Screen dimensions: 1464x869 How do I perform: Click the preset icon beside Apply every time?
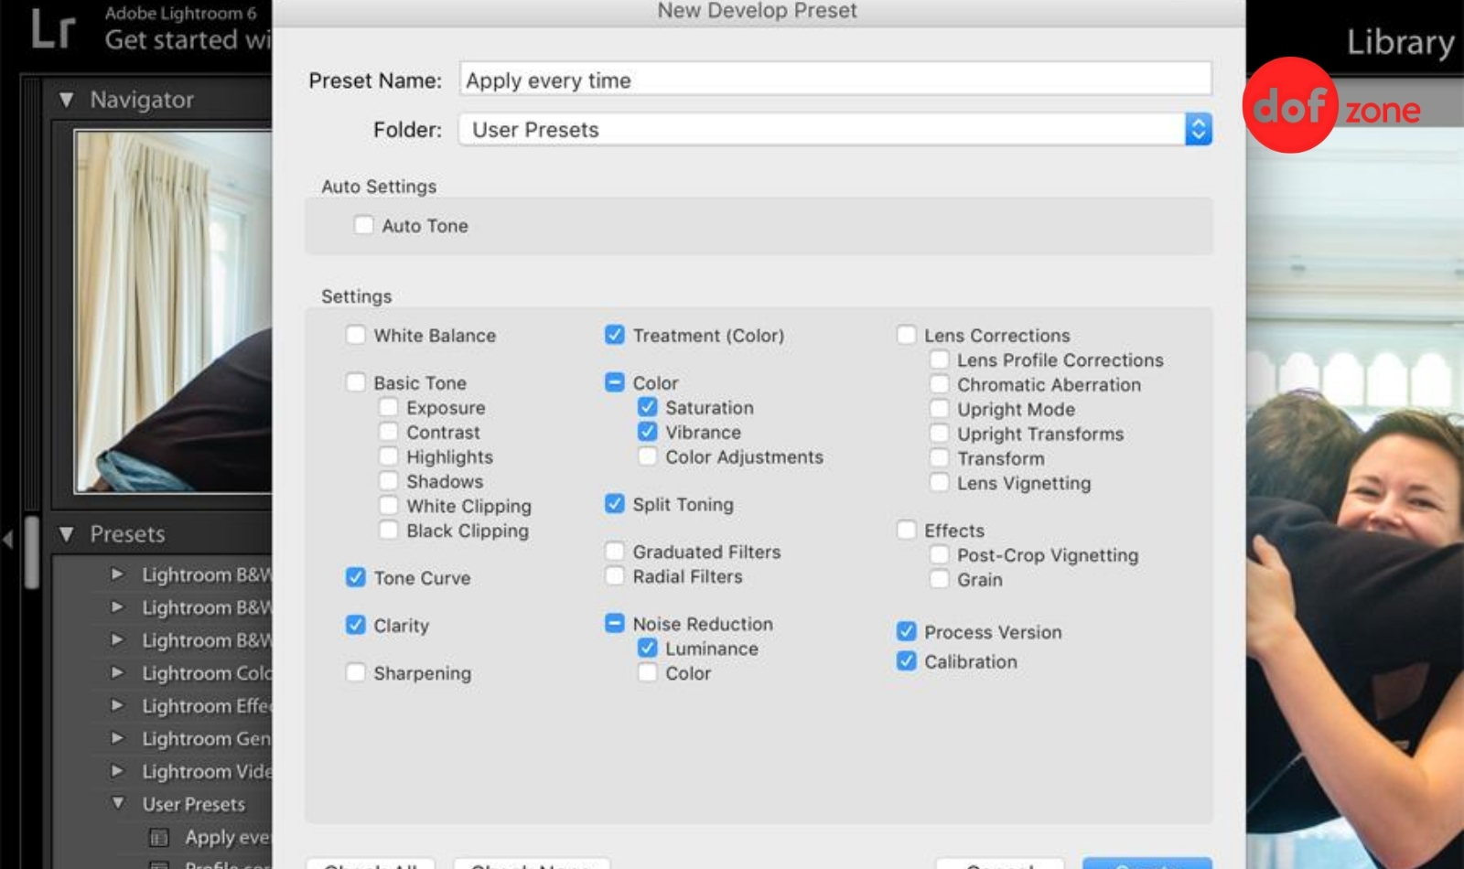click(159, 837)
